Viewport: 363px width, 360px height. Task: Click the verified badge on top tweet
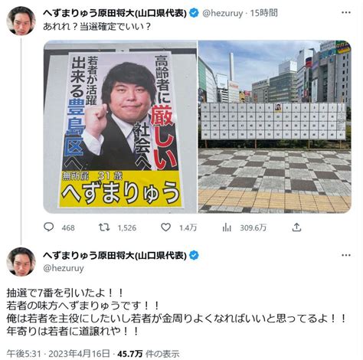point(195,13)
